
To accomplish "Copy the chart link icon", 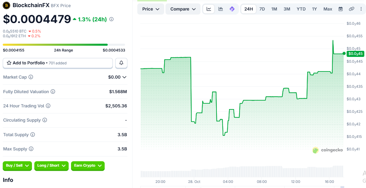I will (x=351, y=9).
